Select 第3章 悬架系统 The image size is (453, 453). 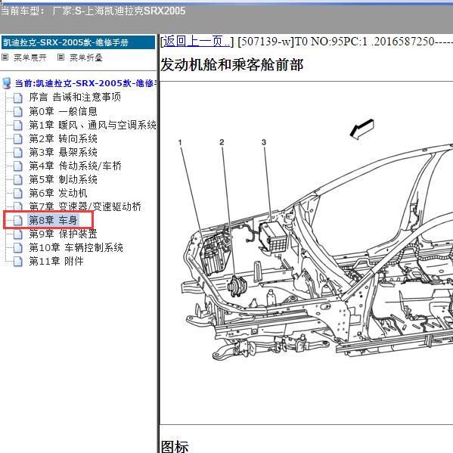pos(63,152)
